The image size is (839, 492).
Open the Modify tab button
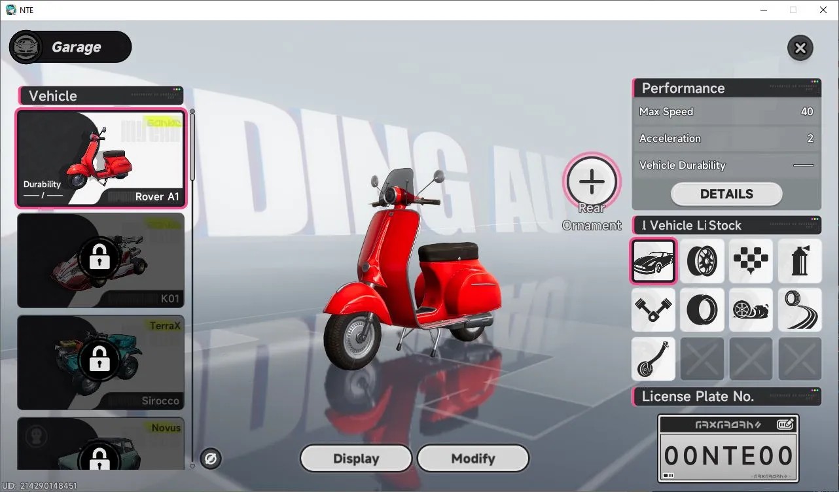point(473,459)
